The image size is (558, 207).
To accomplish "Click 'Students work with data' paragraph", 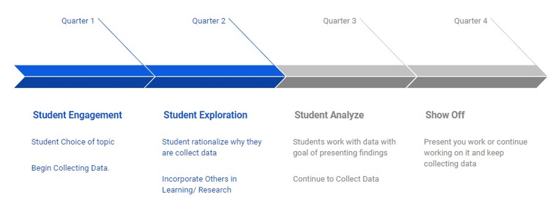I will (344, 147).
